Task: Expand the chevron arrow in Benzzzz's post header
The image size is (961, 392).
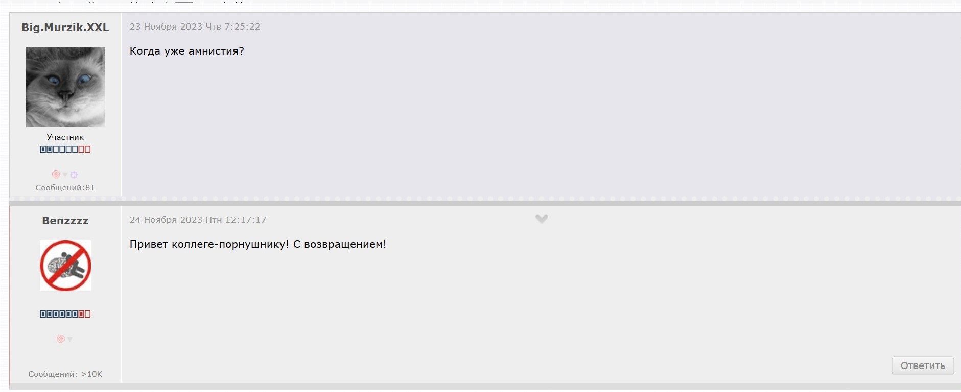Action: click(x=542, y=219)
